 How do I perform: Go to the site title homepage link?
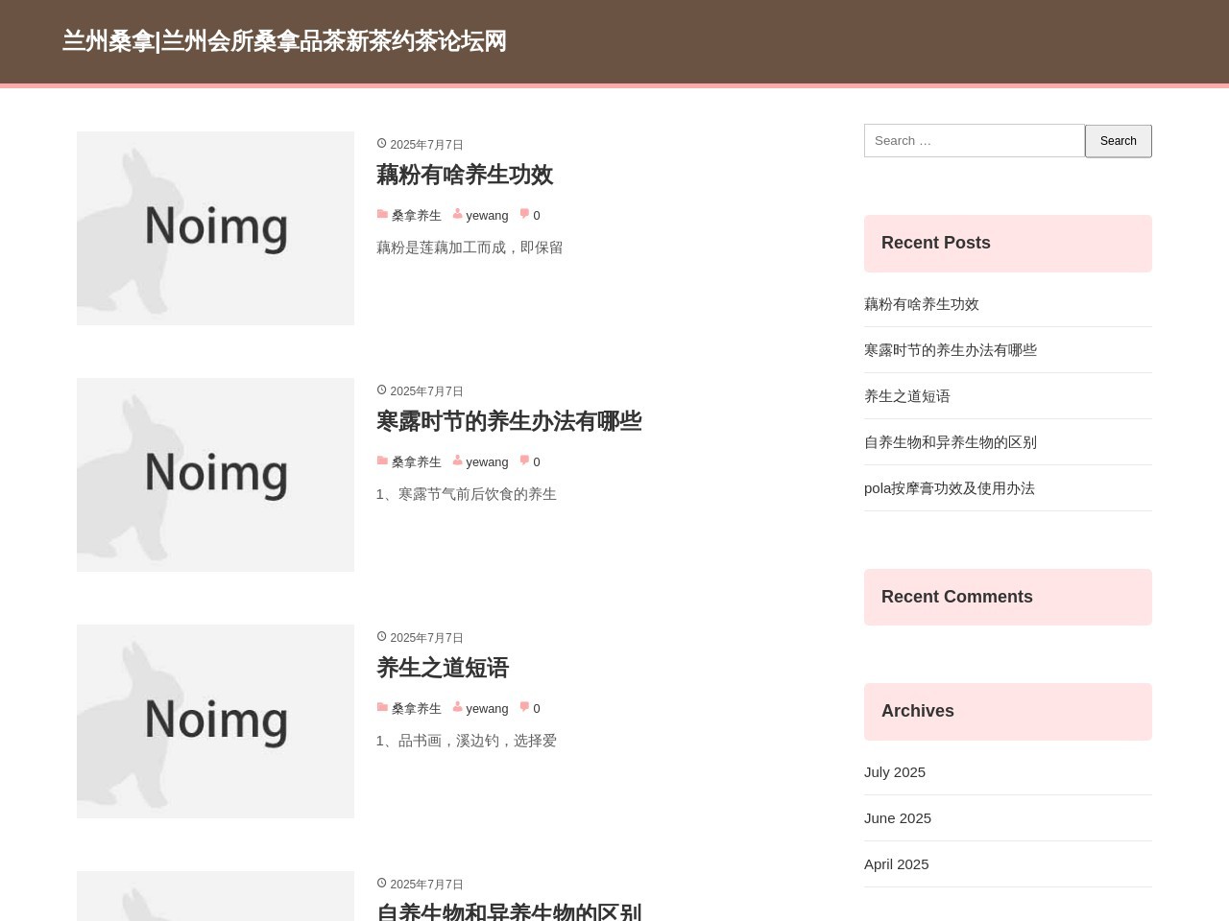pos(284,41)
